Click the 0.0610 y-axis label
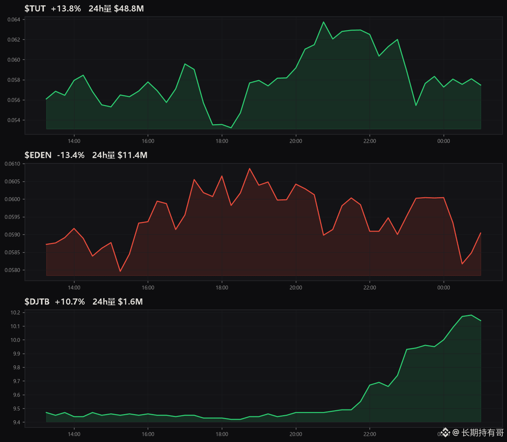 point(13,164)
